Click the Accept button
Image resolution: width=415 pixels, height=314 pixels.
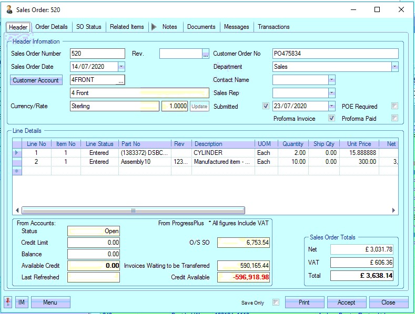(347, 302)
